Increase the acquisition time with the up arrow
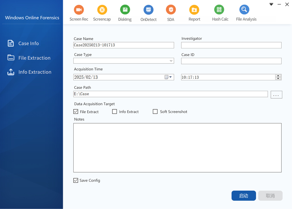292x209 pixels. pyautogui.click(x=278, y=76)
